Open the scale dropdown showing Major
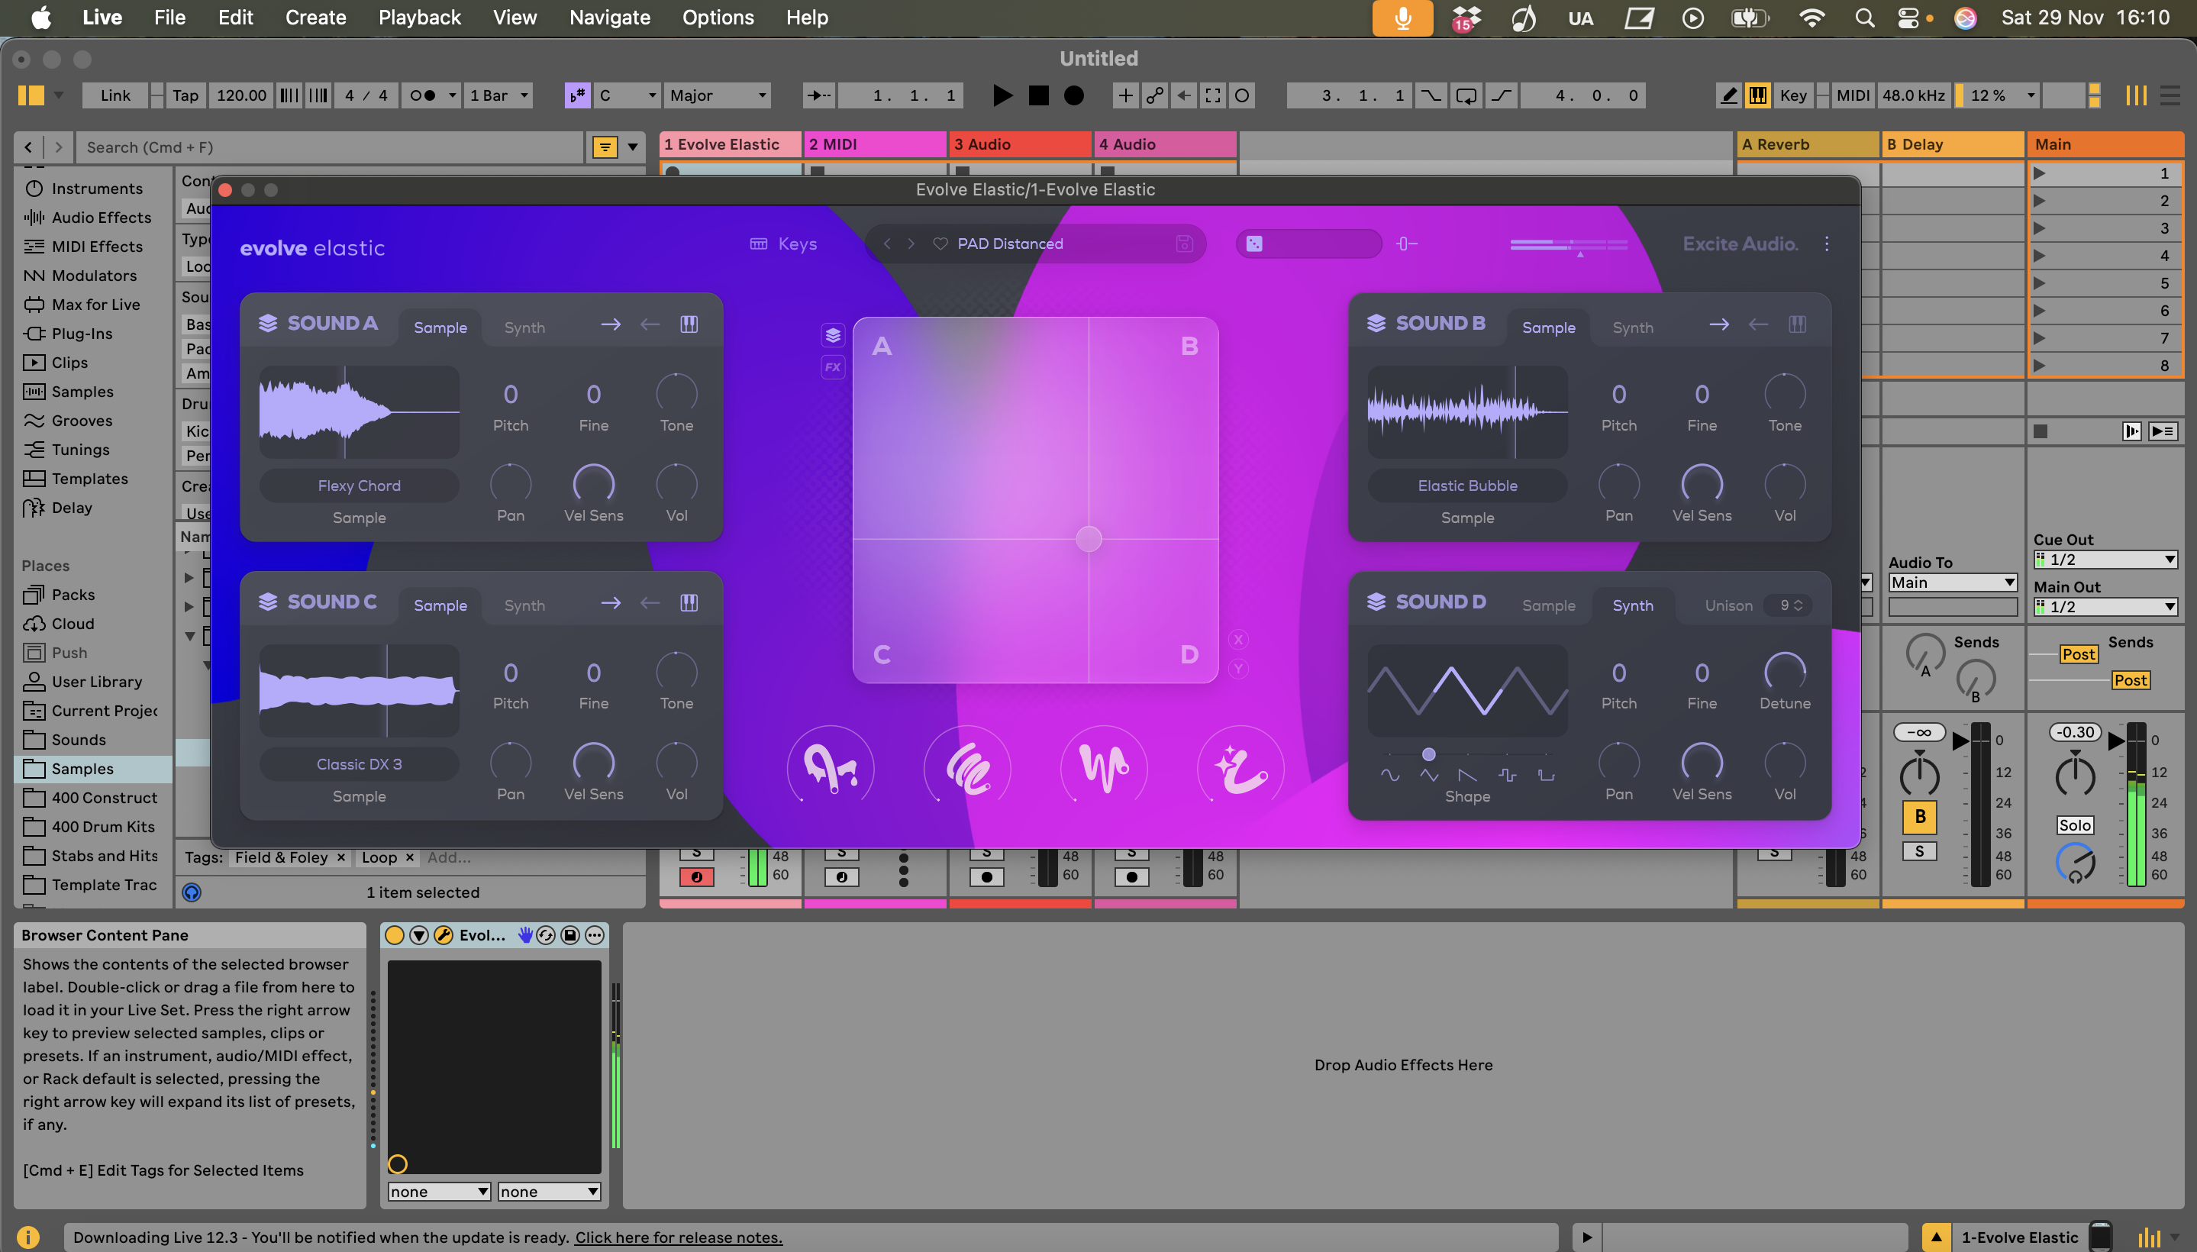 click(x=717, y=95)
